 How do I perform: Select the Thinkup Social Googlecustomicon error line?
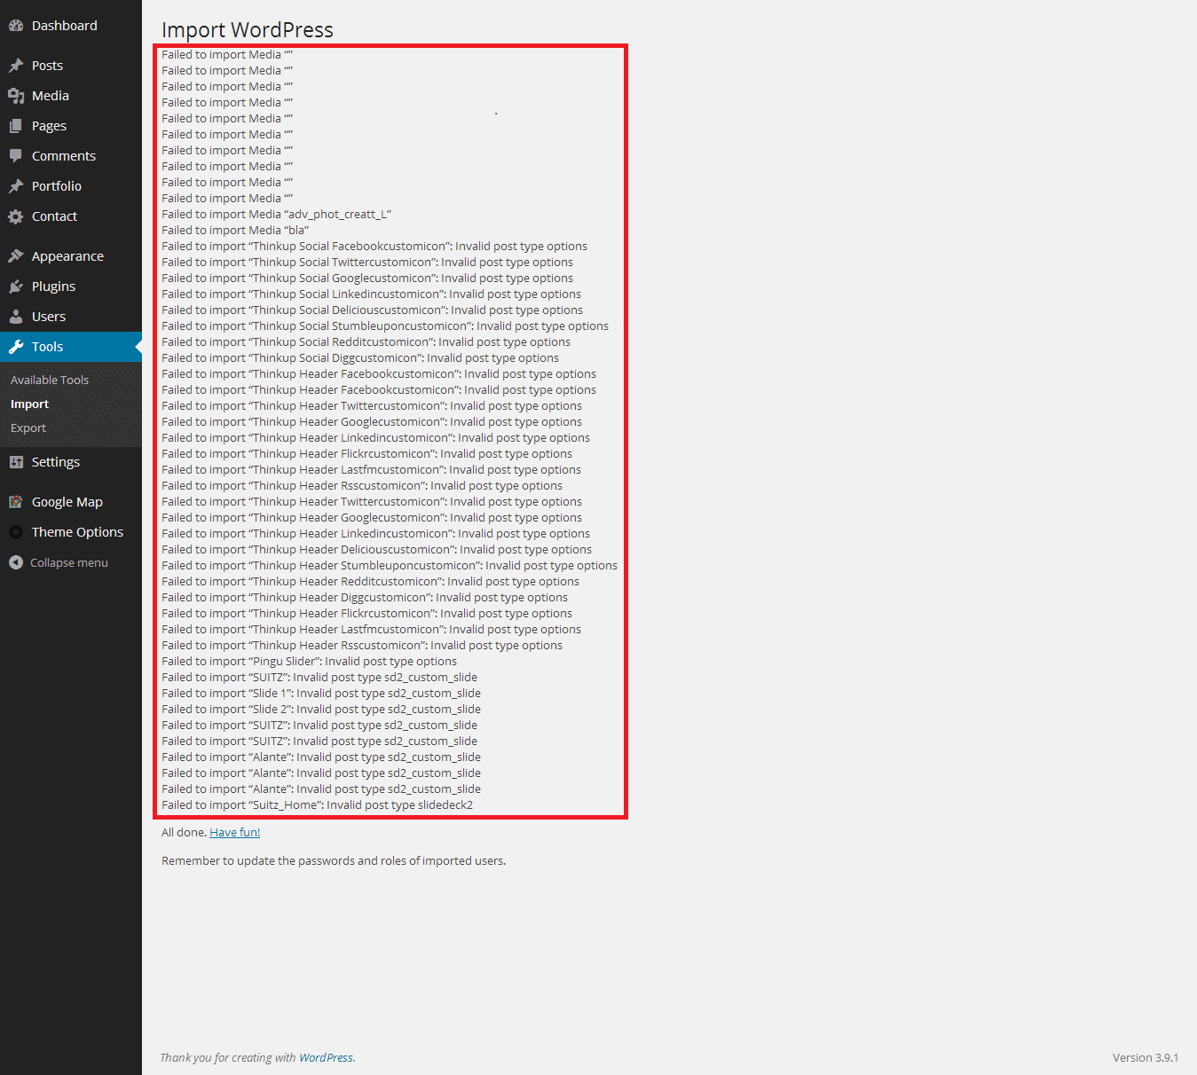point(367,278)
